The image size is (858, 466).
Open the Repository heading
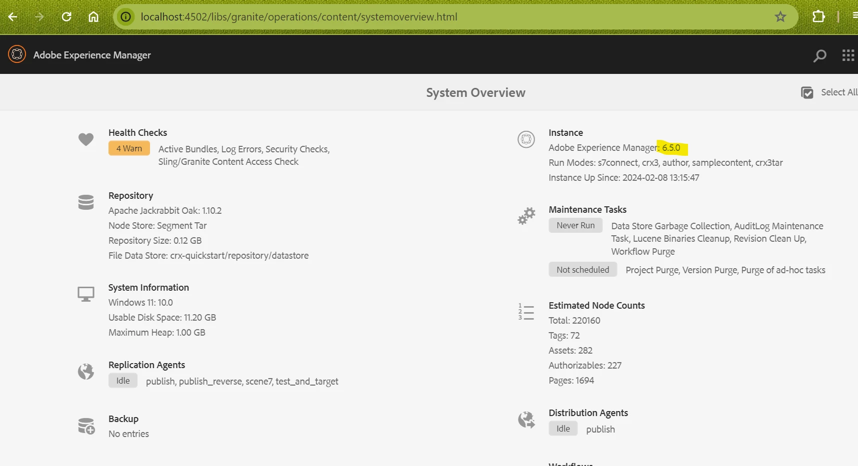pyautogui.click(x=130, y=196)
